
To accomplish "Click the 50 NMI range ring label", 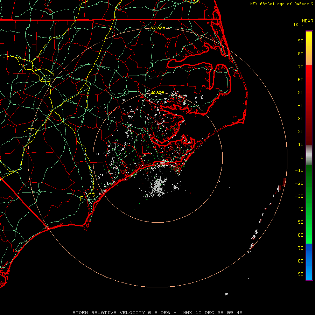I will coord(157,93).
